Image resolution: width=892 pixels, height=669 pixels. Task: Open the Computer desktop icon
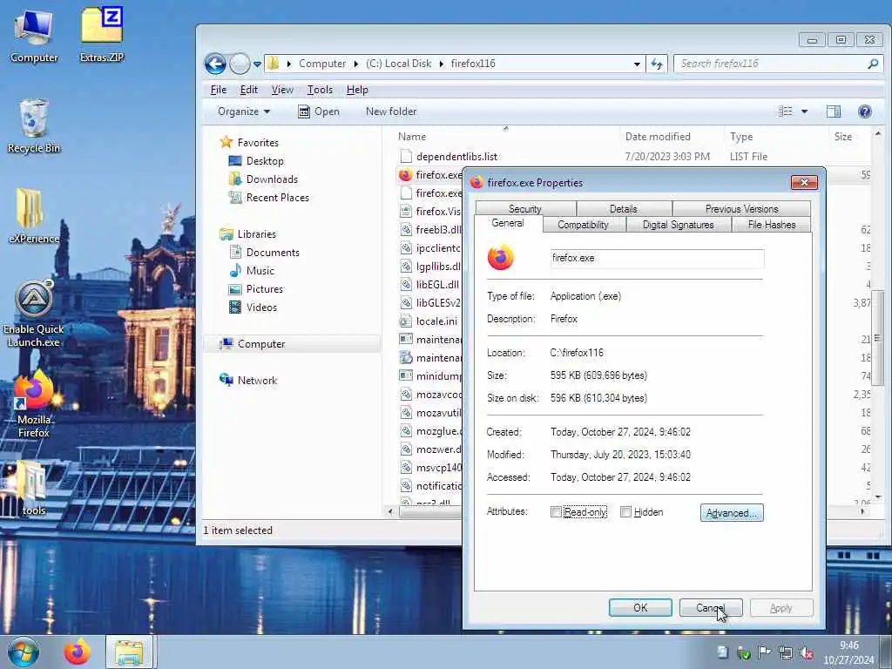coord(34,35)
